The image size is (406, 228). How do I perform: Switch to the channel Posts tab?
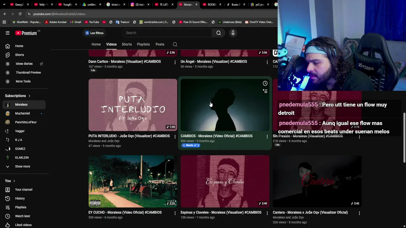point(160,44)
